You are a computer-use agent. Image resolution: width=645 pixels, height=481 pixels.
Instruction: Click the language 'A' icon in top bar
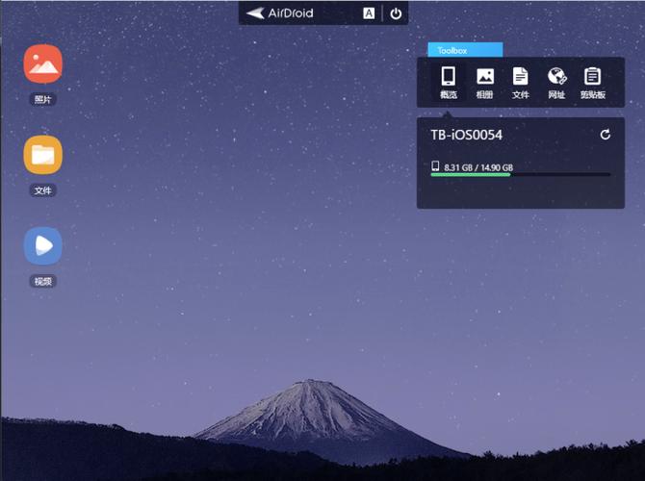369,13
